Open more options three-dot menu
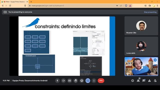The image size is (160, 90). pos(94,80)
